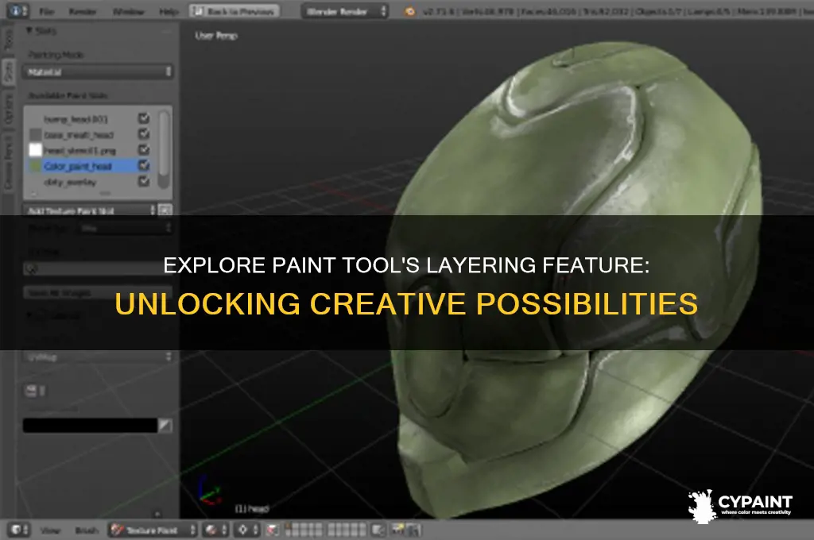Open the viewport shading selector icon
Viewport: 814px width, 540px height.
point(216,530)
